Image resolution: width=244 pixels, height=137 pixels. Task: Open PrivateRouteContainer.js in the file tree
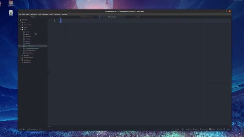pyautogui.click(x=32, y=48)
